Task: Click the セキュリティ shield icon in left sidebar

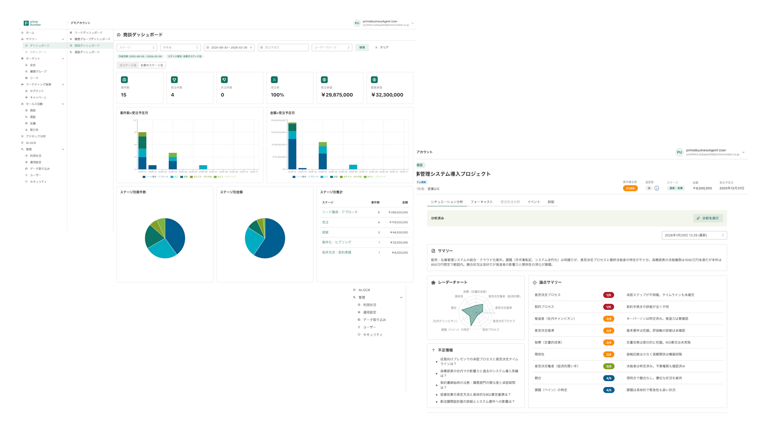Action: point(27,182)
